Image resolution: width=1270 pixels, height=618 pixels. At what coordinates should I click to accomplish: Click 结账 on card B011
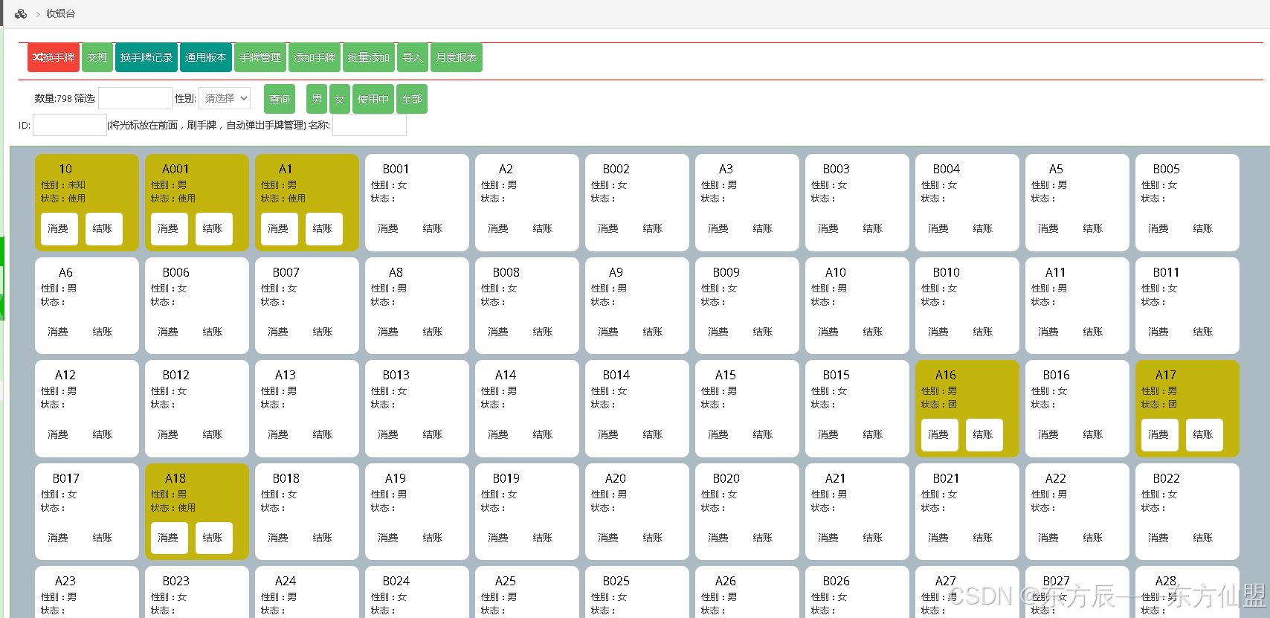point(1203,332)
